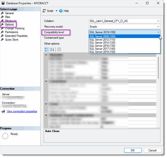
Task: Select SQL Server 2014 (120) option
Action: [x=125, y=42]
